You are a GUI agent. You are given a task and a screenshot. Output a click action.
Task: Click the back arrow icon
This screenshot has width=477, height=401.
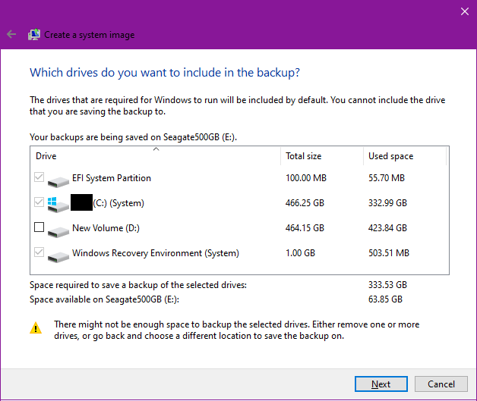point(11,35)
